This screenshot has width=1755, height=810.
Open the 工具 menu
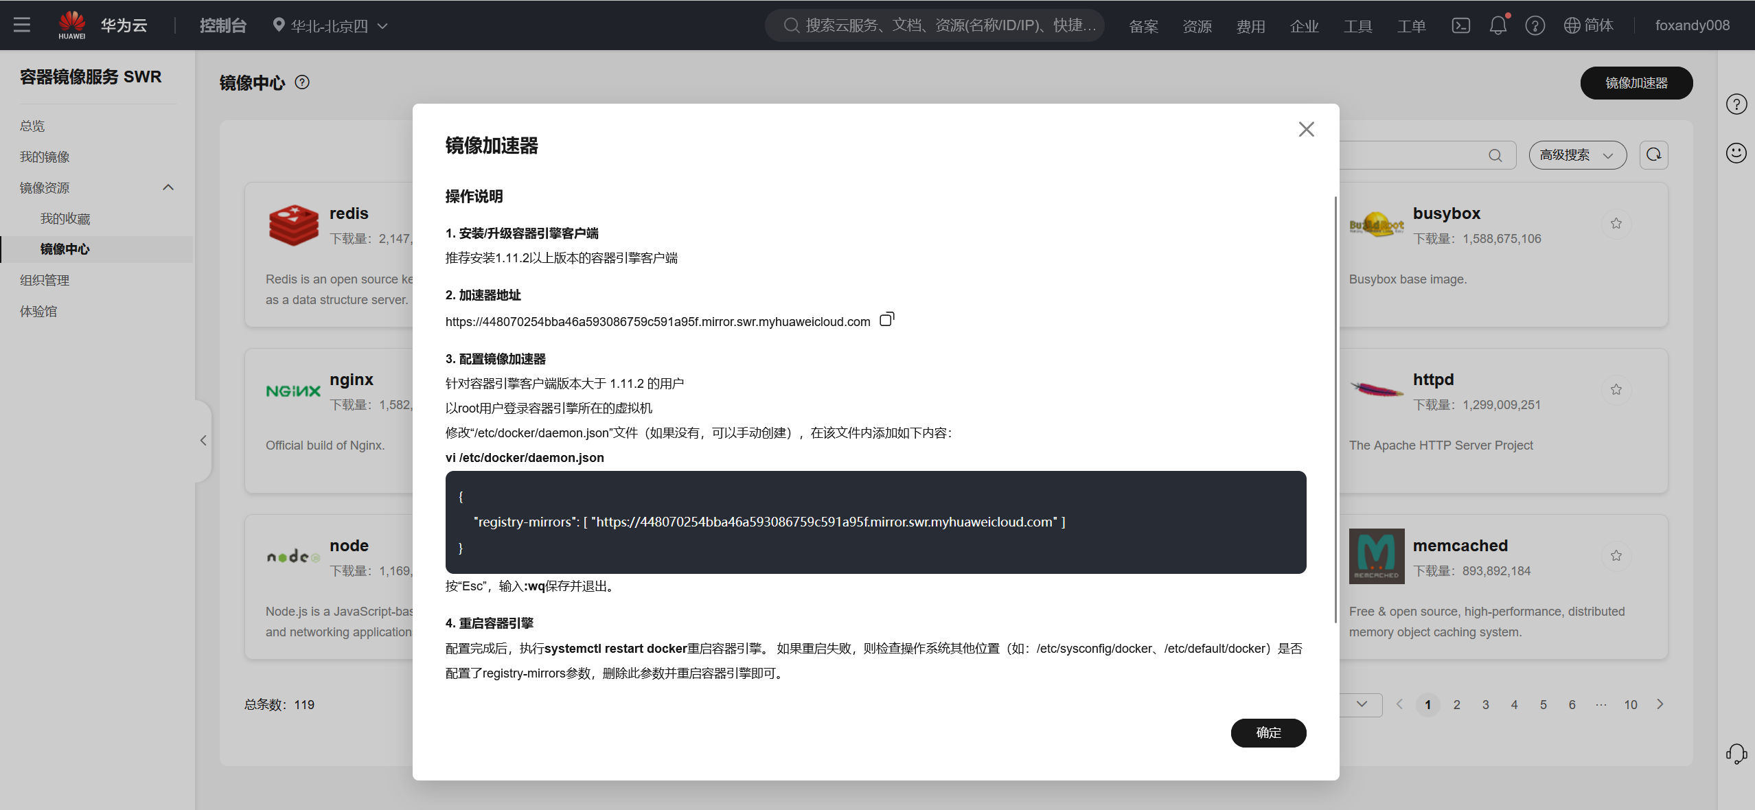[1358, 25]
